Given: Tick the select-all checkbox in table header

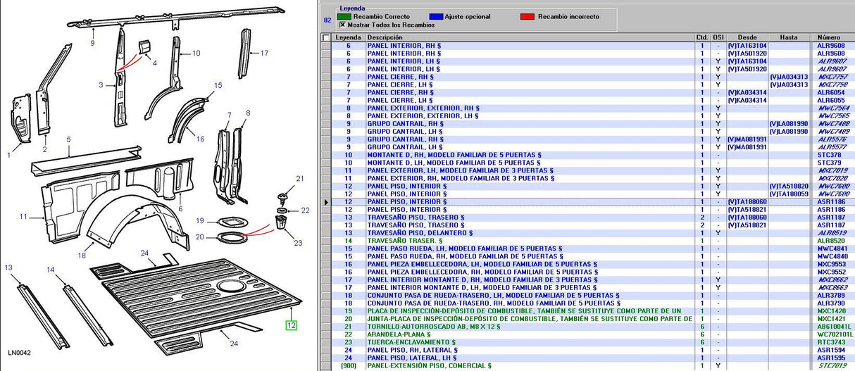Looking at the screenshot, I should [x=325, y=37].
